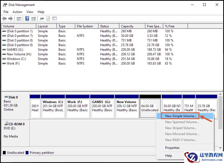This screenshot has height=163, width=224.
Task: Open the File menu
Action: coord(6,12)
